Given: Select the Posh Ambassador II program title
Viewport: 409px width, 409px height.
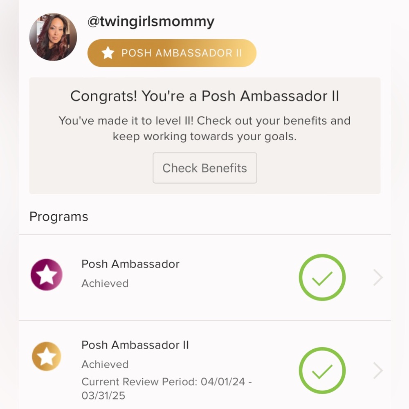Looking at the screenshot, I should (135, 345).
